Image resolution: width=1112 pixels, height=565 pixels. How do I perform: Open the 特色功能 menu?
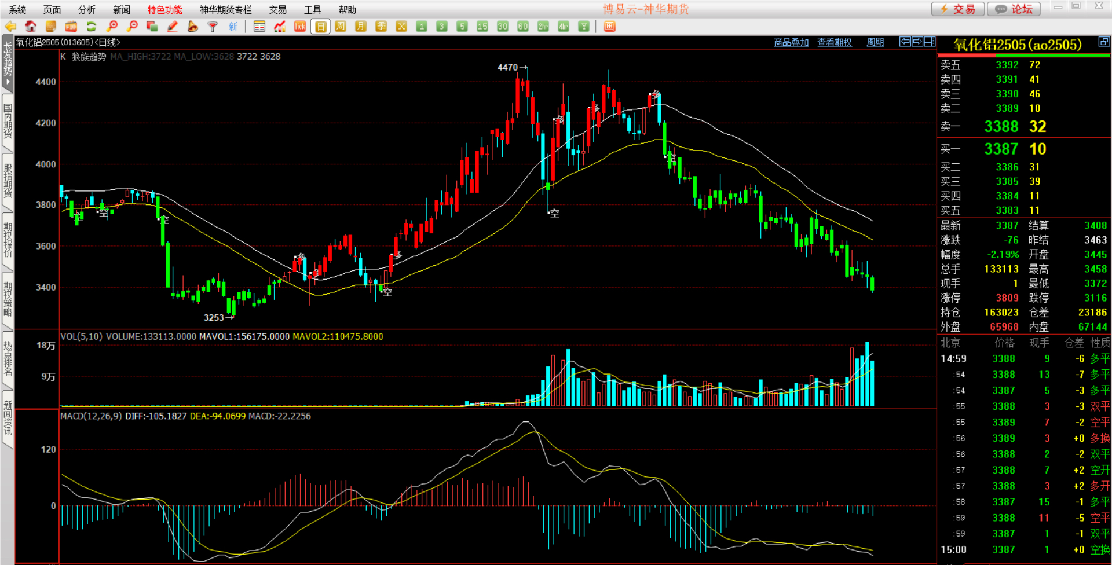click(x=164, y=10)
